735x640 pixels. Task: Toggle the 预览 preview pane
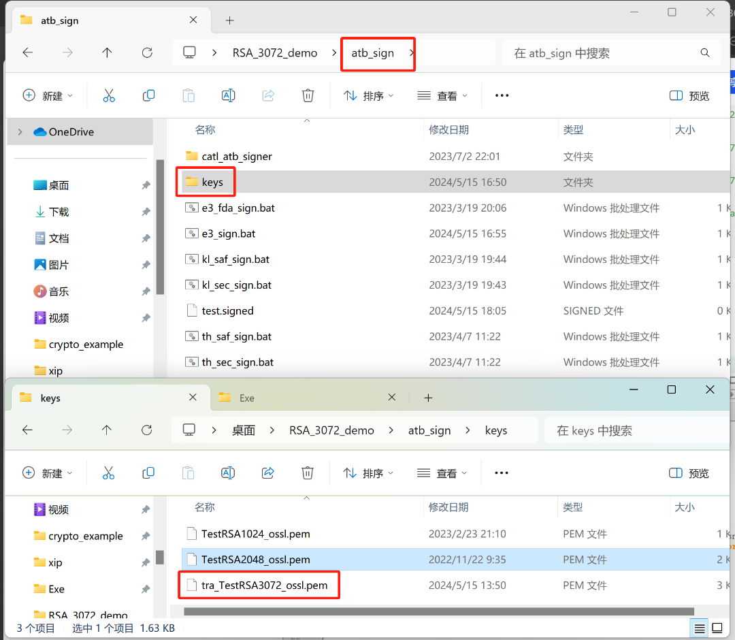(688, 95)
